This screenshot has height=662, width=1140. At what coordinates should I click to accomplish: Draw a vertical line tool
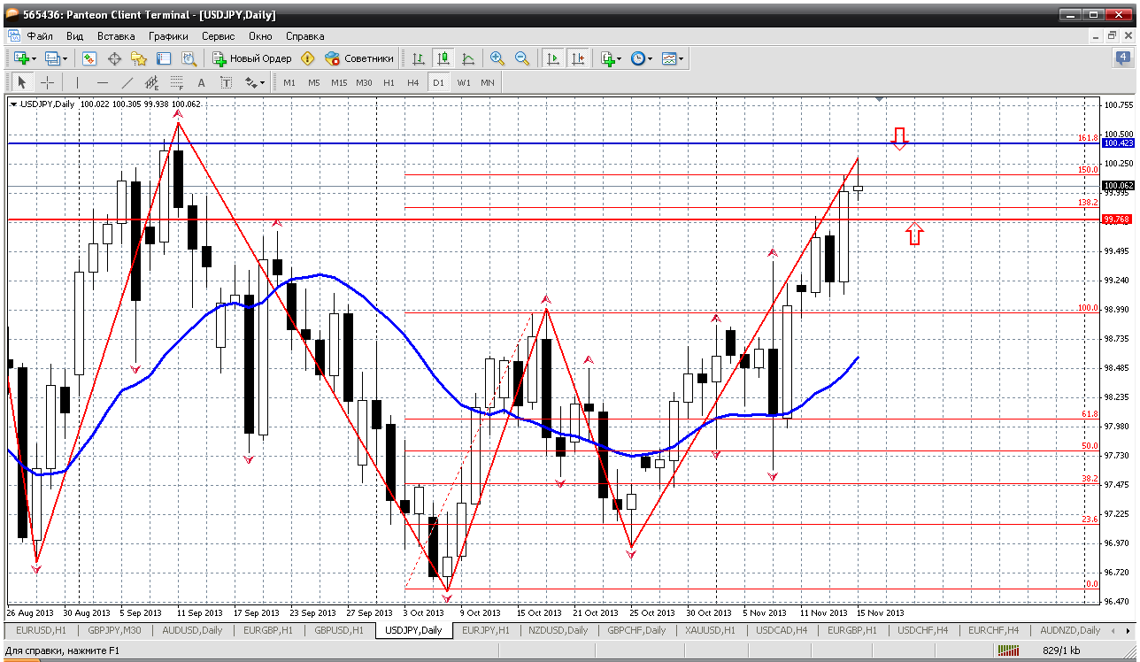78,82
